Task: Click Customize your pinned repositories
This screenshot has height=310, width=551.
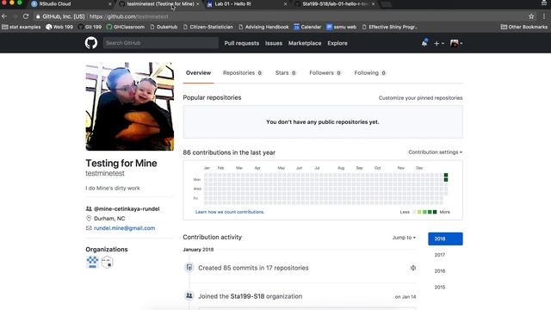Action: 420,97
